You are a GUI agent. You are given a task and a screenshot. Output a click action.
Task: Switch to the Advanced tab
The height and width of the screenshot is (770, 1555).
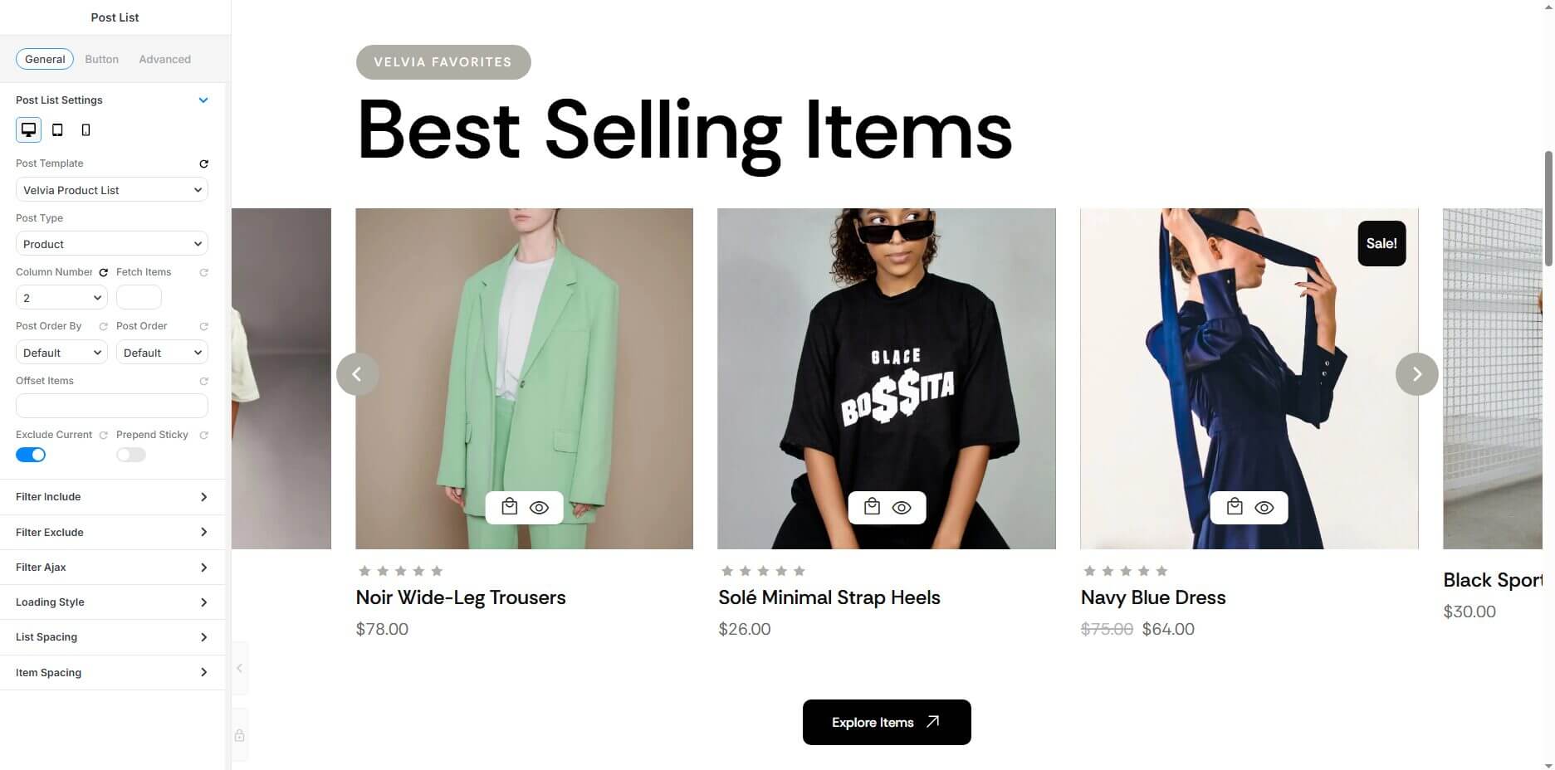tap(165, 59)
